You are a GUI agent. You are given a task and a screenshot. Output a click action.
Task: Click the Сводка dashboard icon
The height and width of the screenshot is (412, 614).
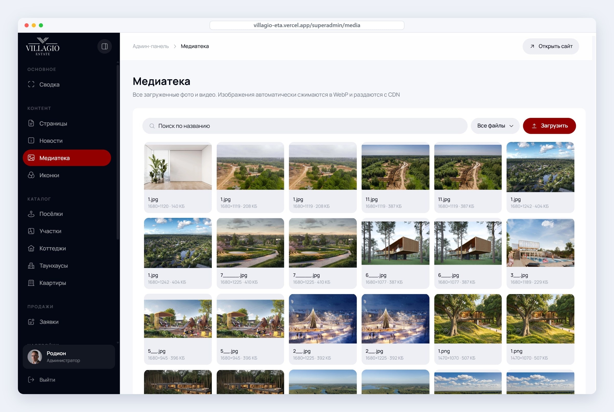[31, 84]
